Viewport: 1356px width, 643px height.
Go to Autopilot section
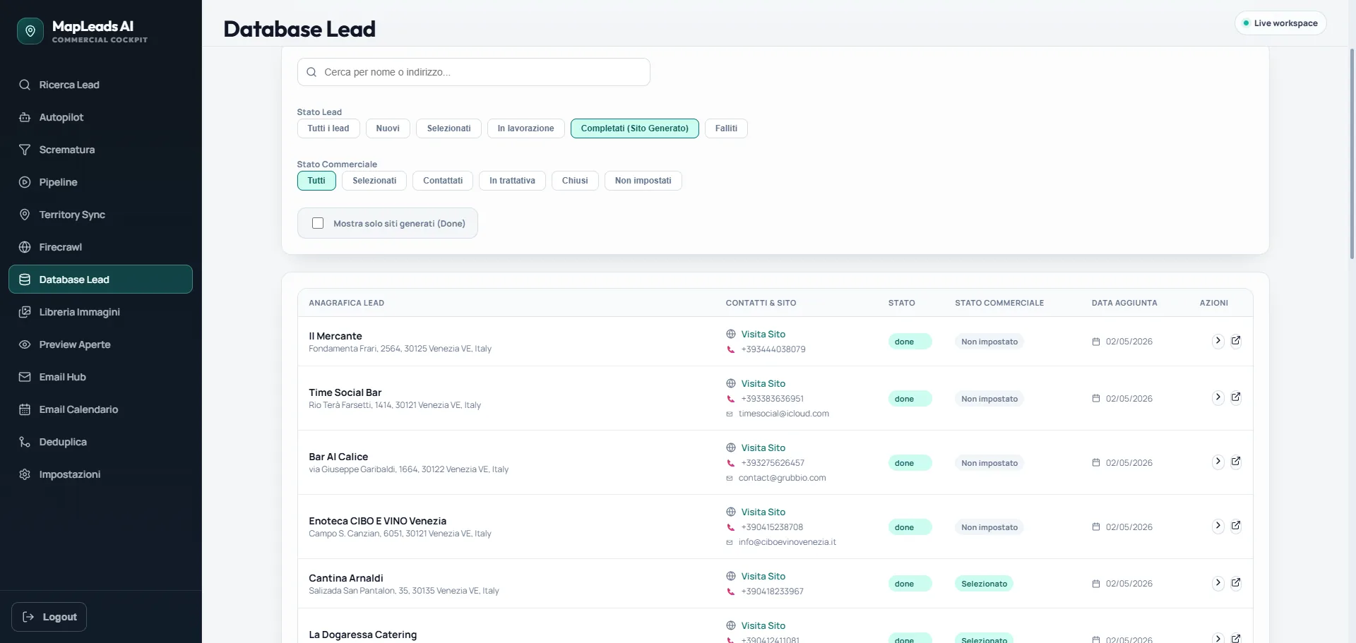(100, 117)
